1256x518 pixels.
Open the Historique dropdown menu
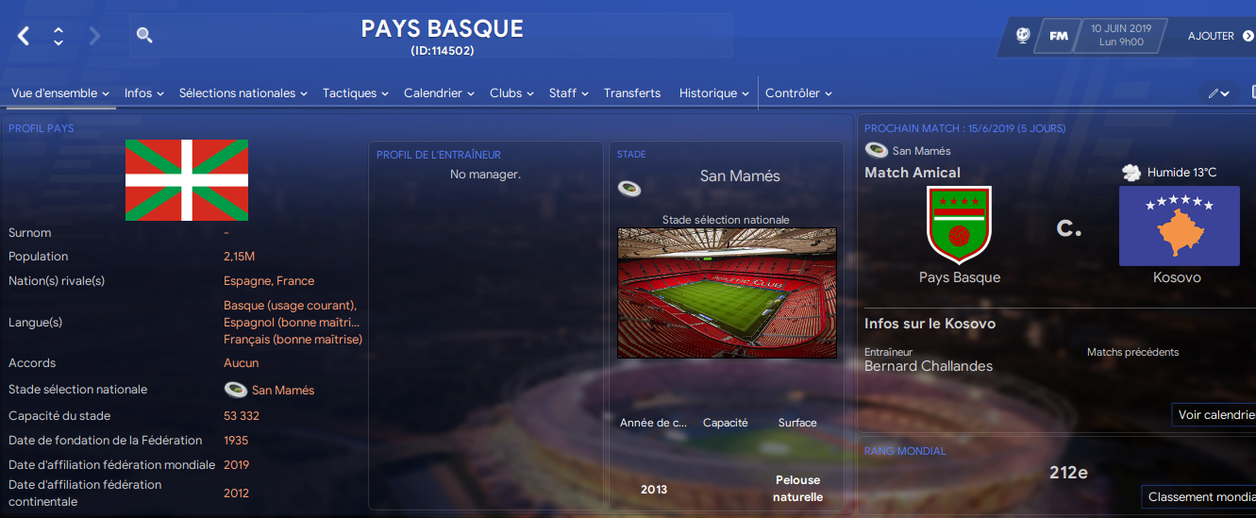714,93
